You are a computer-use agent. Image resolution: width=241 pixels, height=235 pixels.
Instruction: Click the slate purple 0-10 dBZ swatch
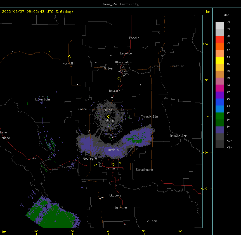coord(220,130)
